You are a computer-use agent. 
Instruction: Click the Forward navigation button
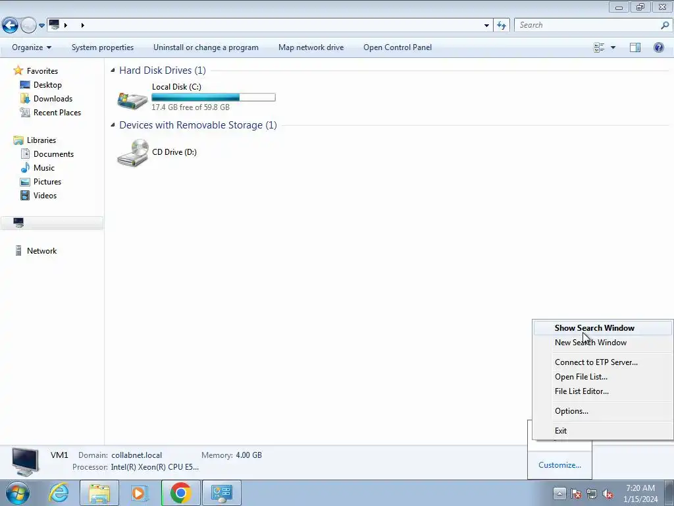pyautogui.click(x=28, y=26)
